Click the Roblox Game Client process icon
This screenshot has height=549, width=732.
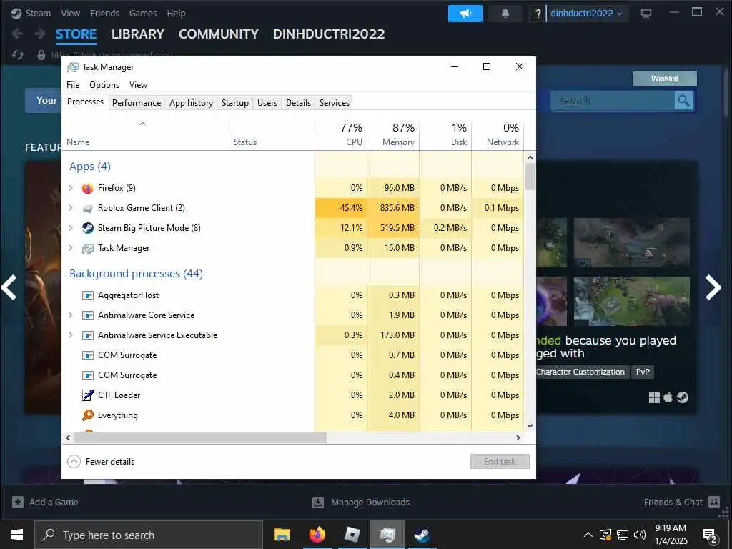[x=87, y=208]
